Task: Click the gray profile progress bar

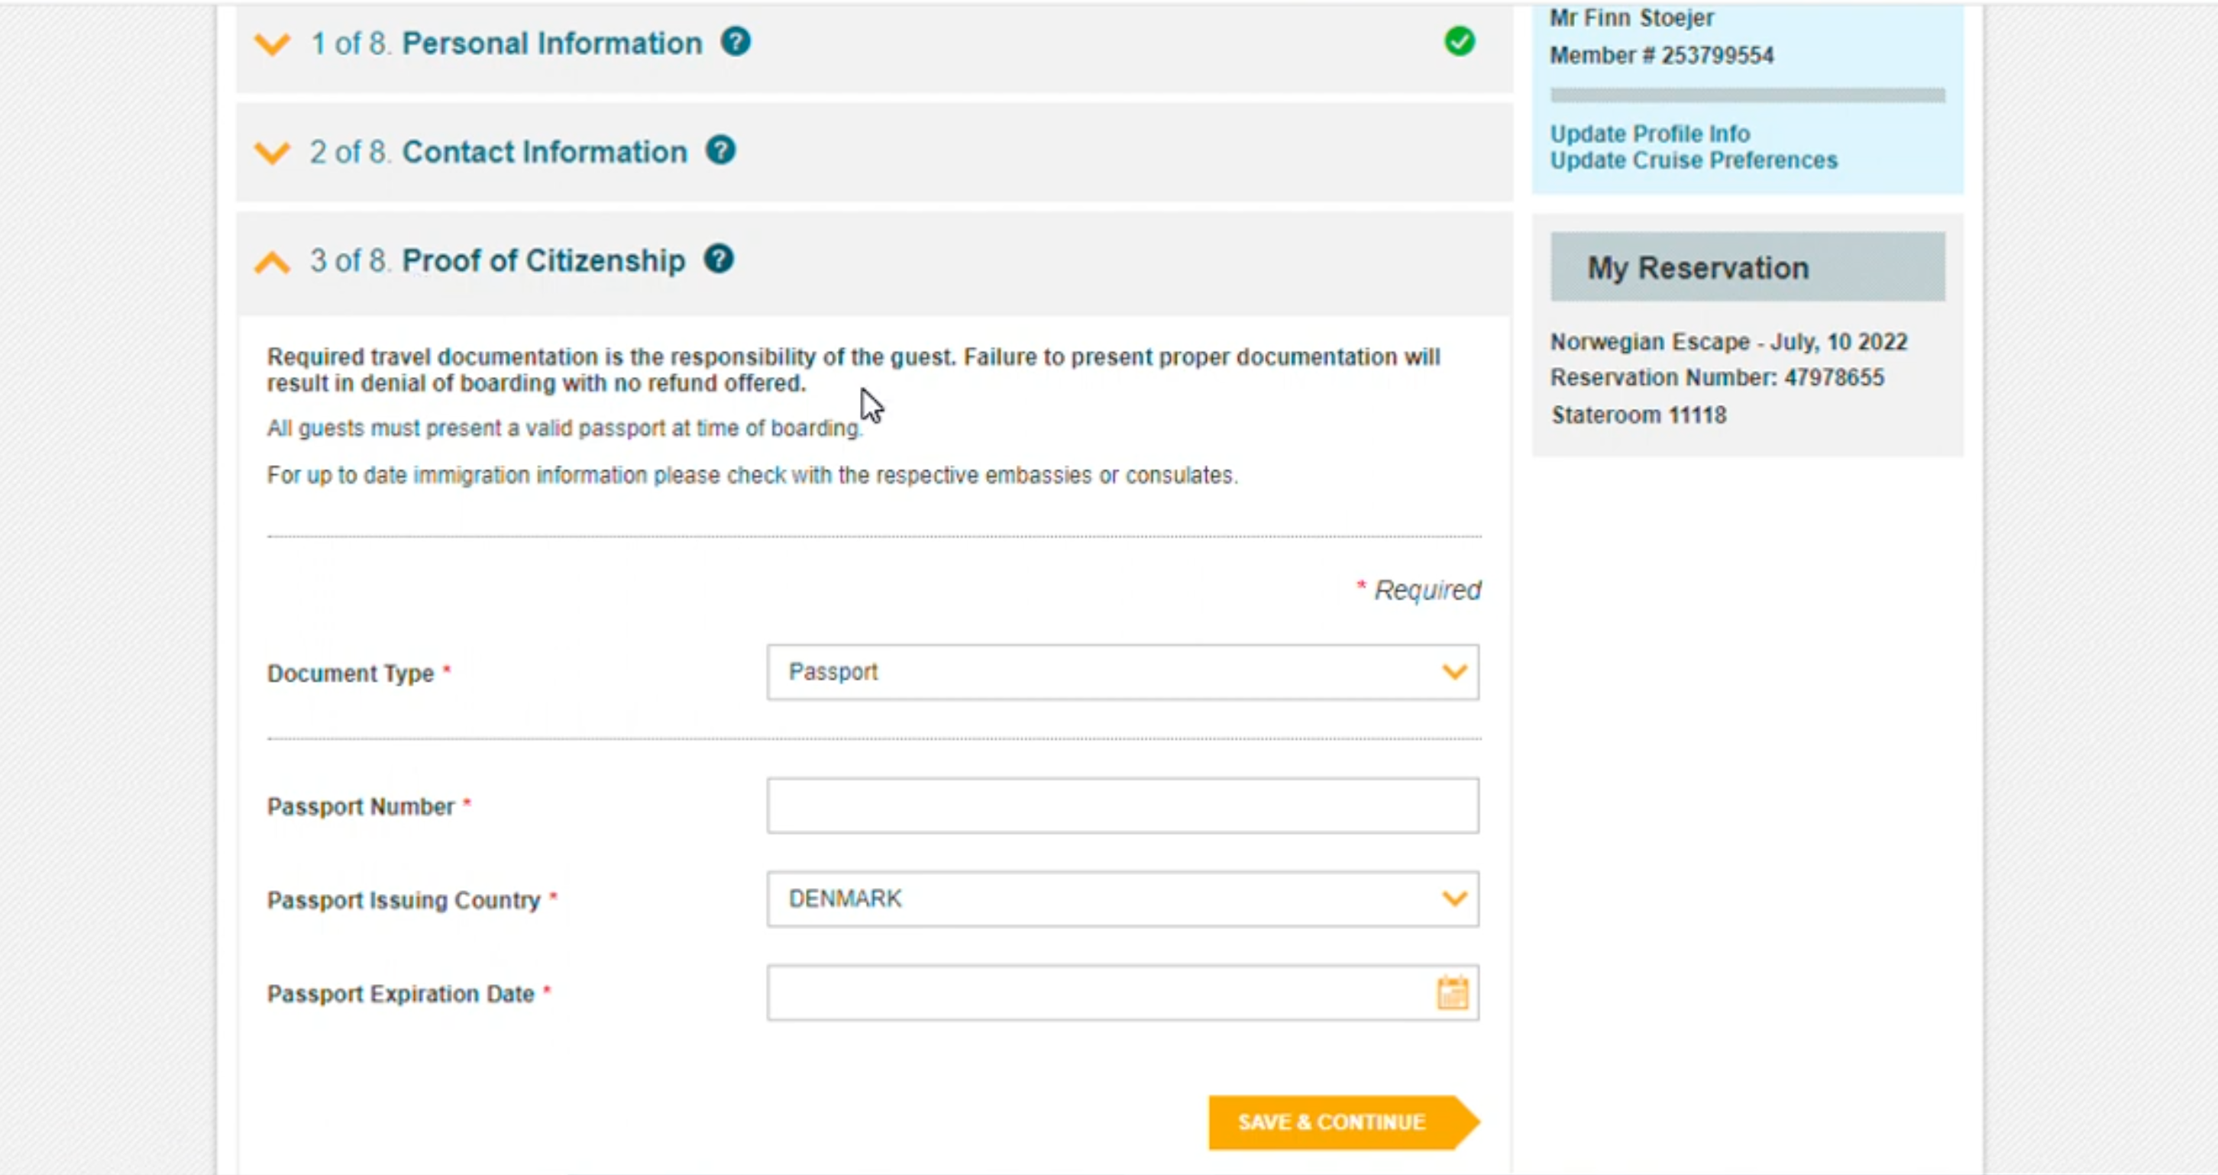Action: coord(1748,95)
